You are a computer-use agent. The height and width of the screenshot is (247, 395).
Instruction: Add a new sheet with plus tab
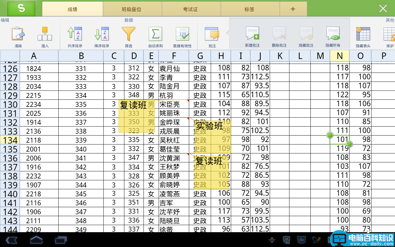(293, 9)
